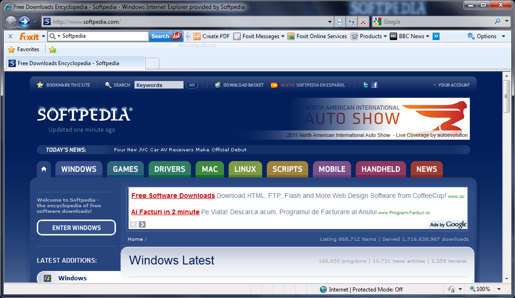Expand the address bar history dropdown
515x298 pixels.
click(330, 22)
